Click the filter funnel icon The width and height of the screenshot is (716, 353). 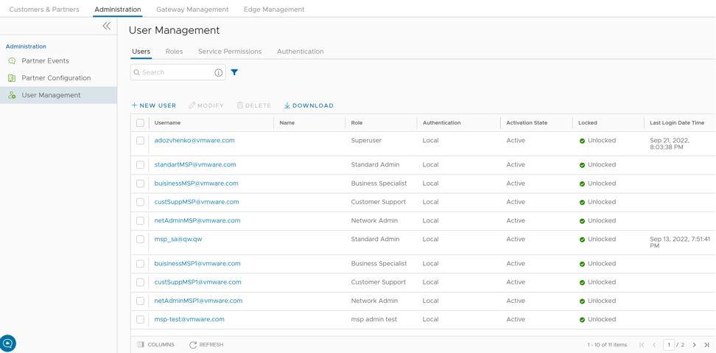tap(234, 72)
